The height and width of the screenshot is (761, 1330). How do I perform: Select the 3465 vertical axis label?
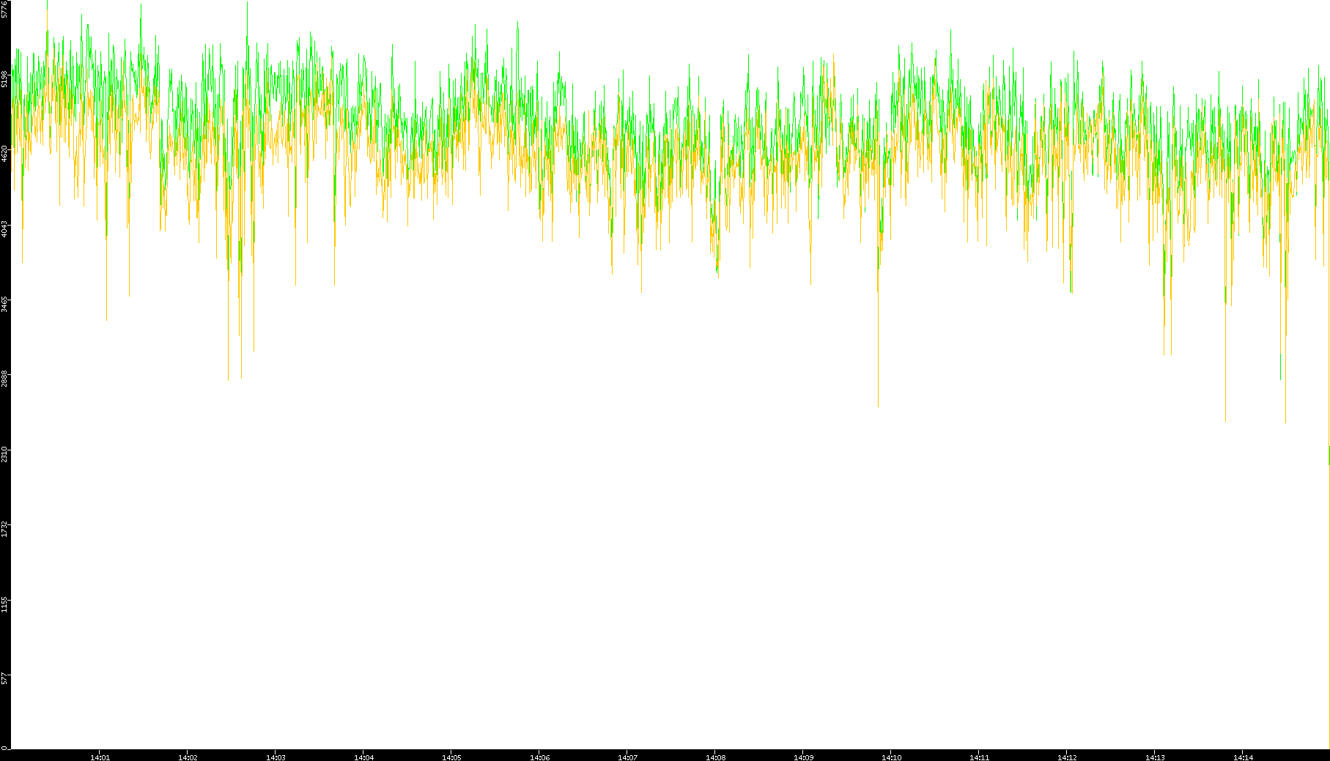click(5, 304)
